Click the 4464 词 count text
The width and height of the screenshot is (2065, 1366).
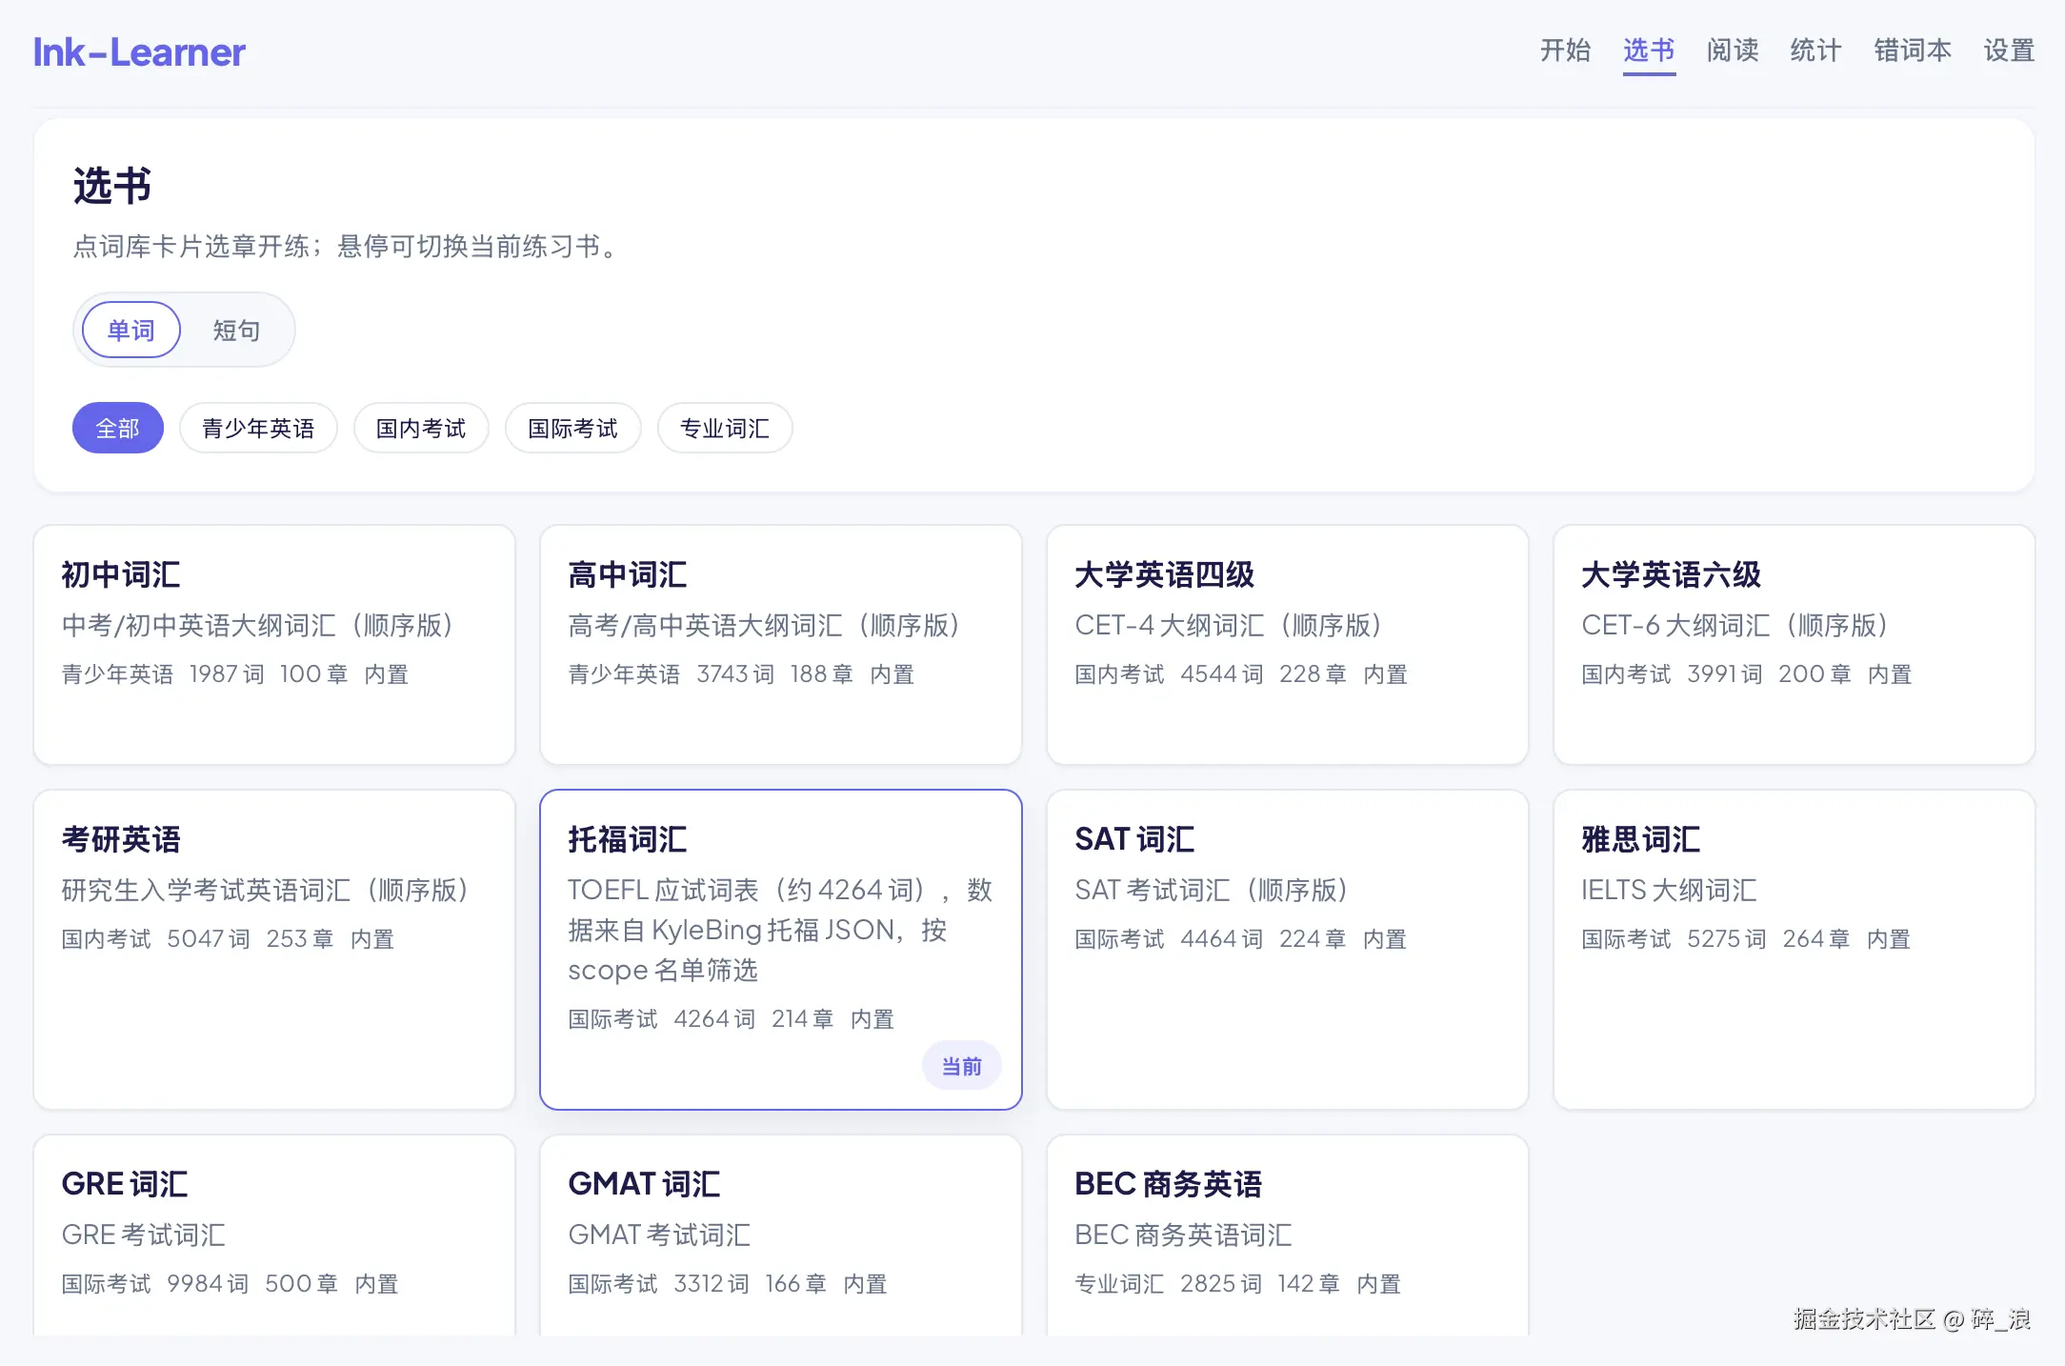(x=1222, y=938)
